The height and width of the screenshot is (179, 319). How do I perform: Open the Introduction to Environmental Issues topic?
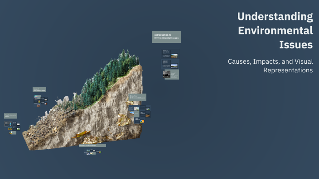[x=166, y=37]
